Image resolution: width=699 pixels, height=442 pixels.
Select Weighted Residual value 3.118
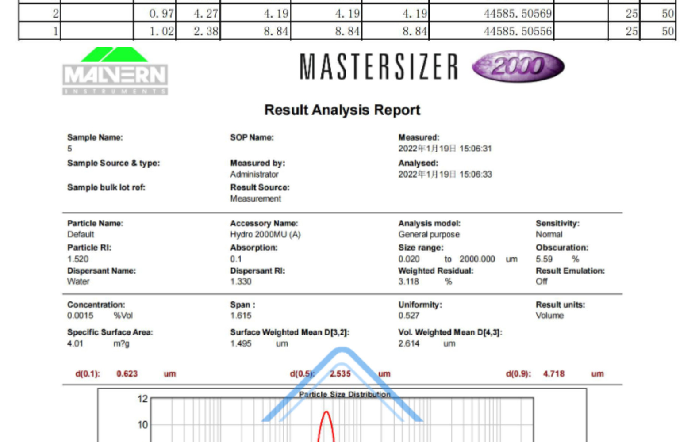[x=408, y=282]
